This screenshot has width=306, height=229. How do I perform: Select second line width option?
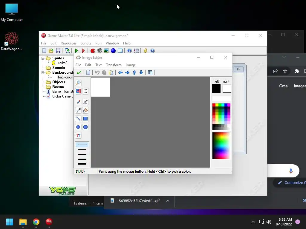82,150
